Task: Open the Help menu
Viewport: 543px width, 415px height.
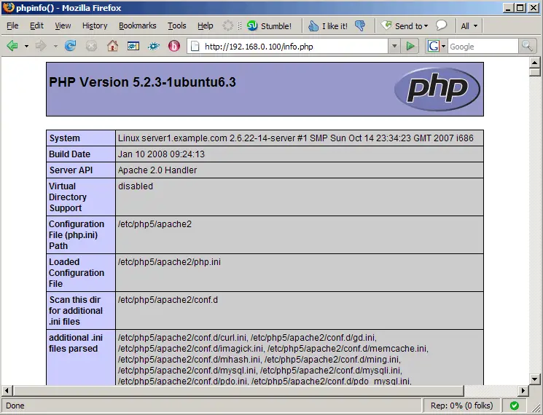Action: (205, 25)
